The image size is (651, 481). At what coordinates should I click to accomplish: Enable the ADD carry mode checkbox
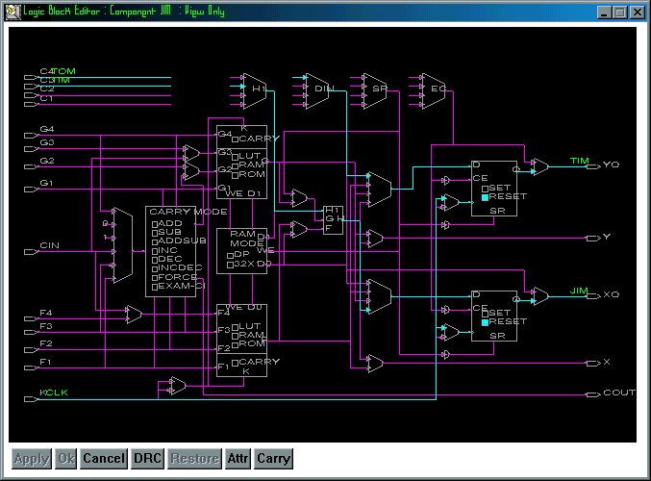(x=154, y=223)
